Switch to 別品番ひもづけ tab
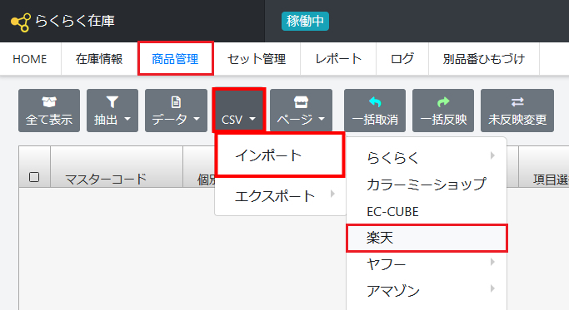 pyautogui.click(x=484, y=59)
